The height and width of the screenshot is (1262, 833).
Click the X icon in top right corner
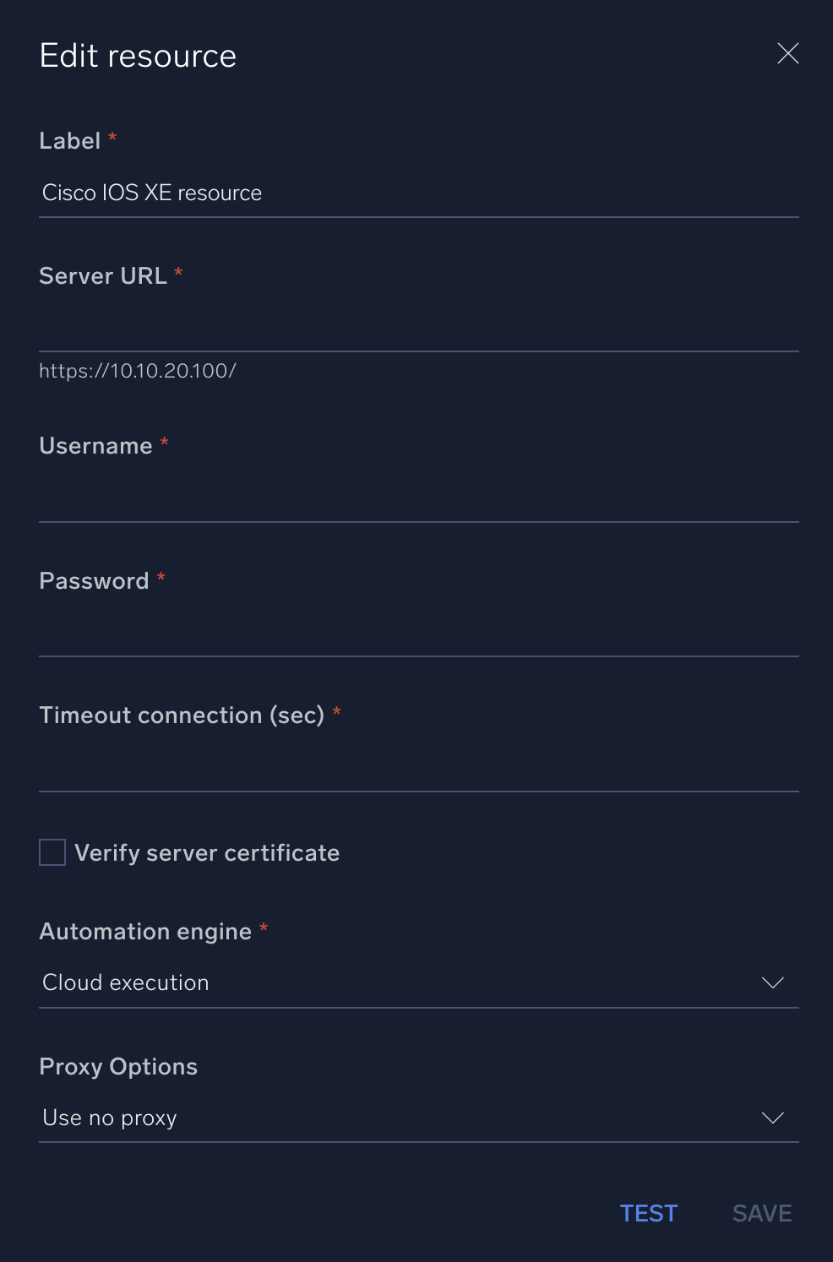coord(787,53)
